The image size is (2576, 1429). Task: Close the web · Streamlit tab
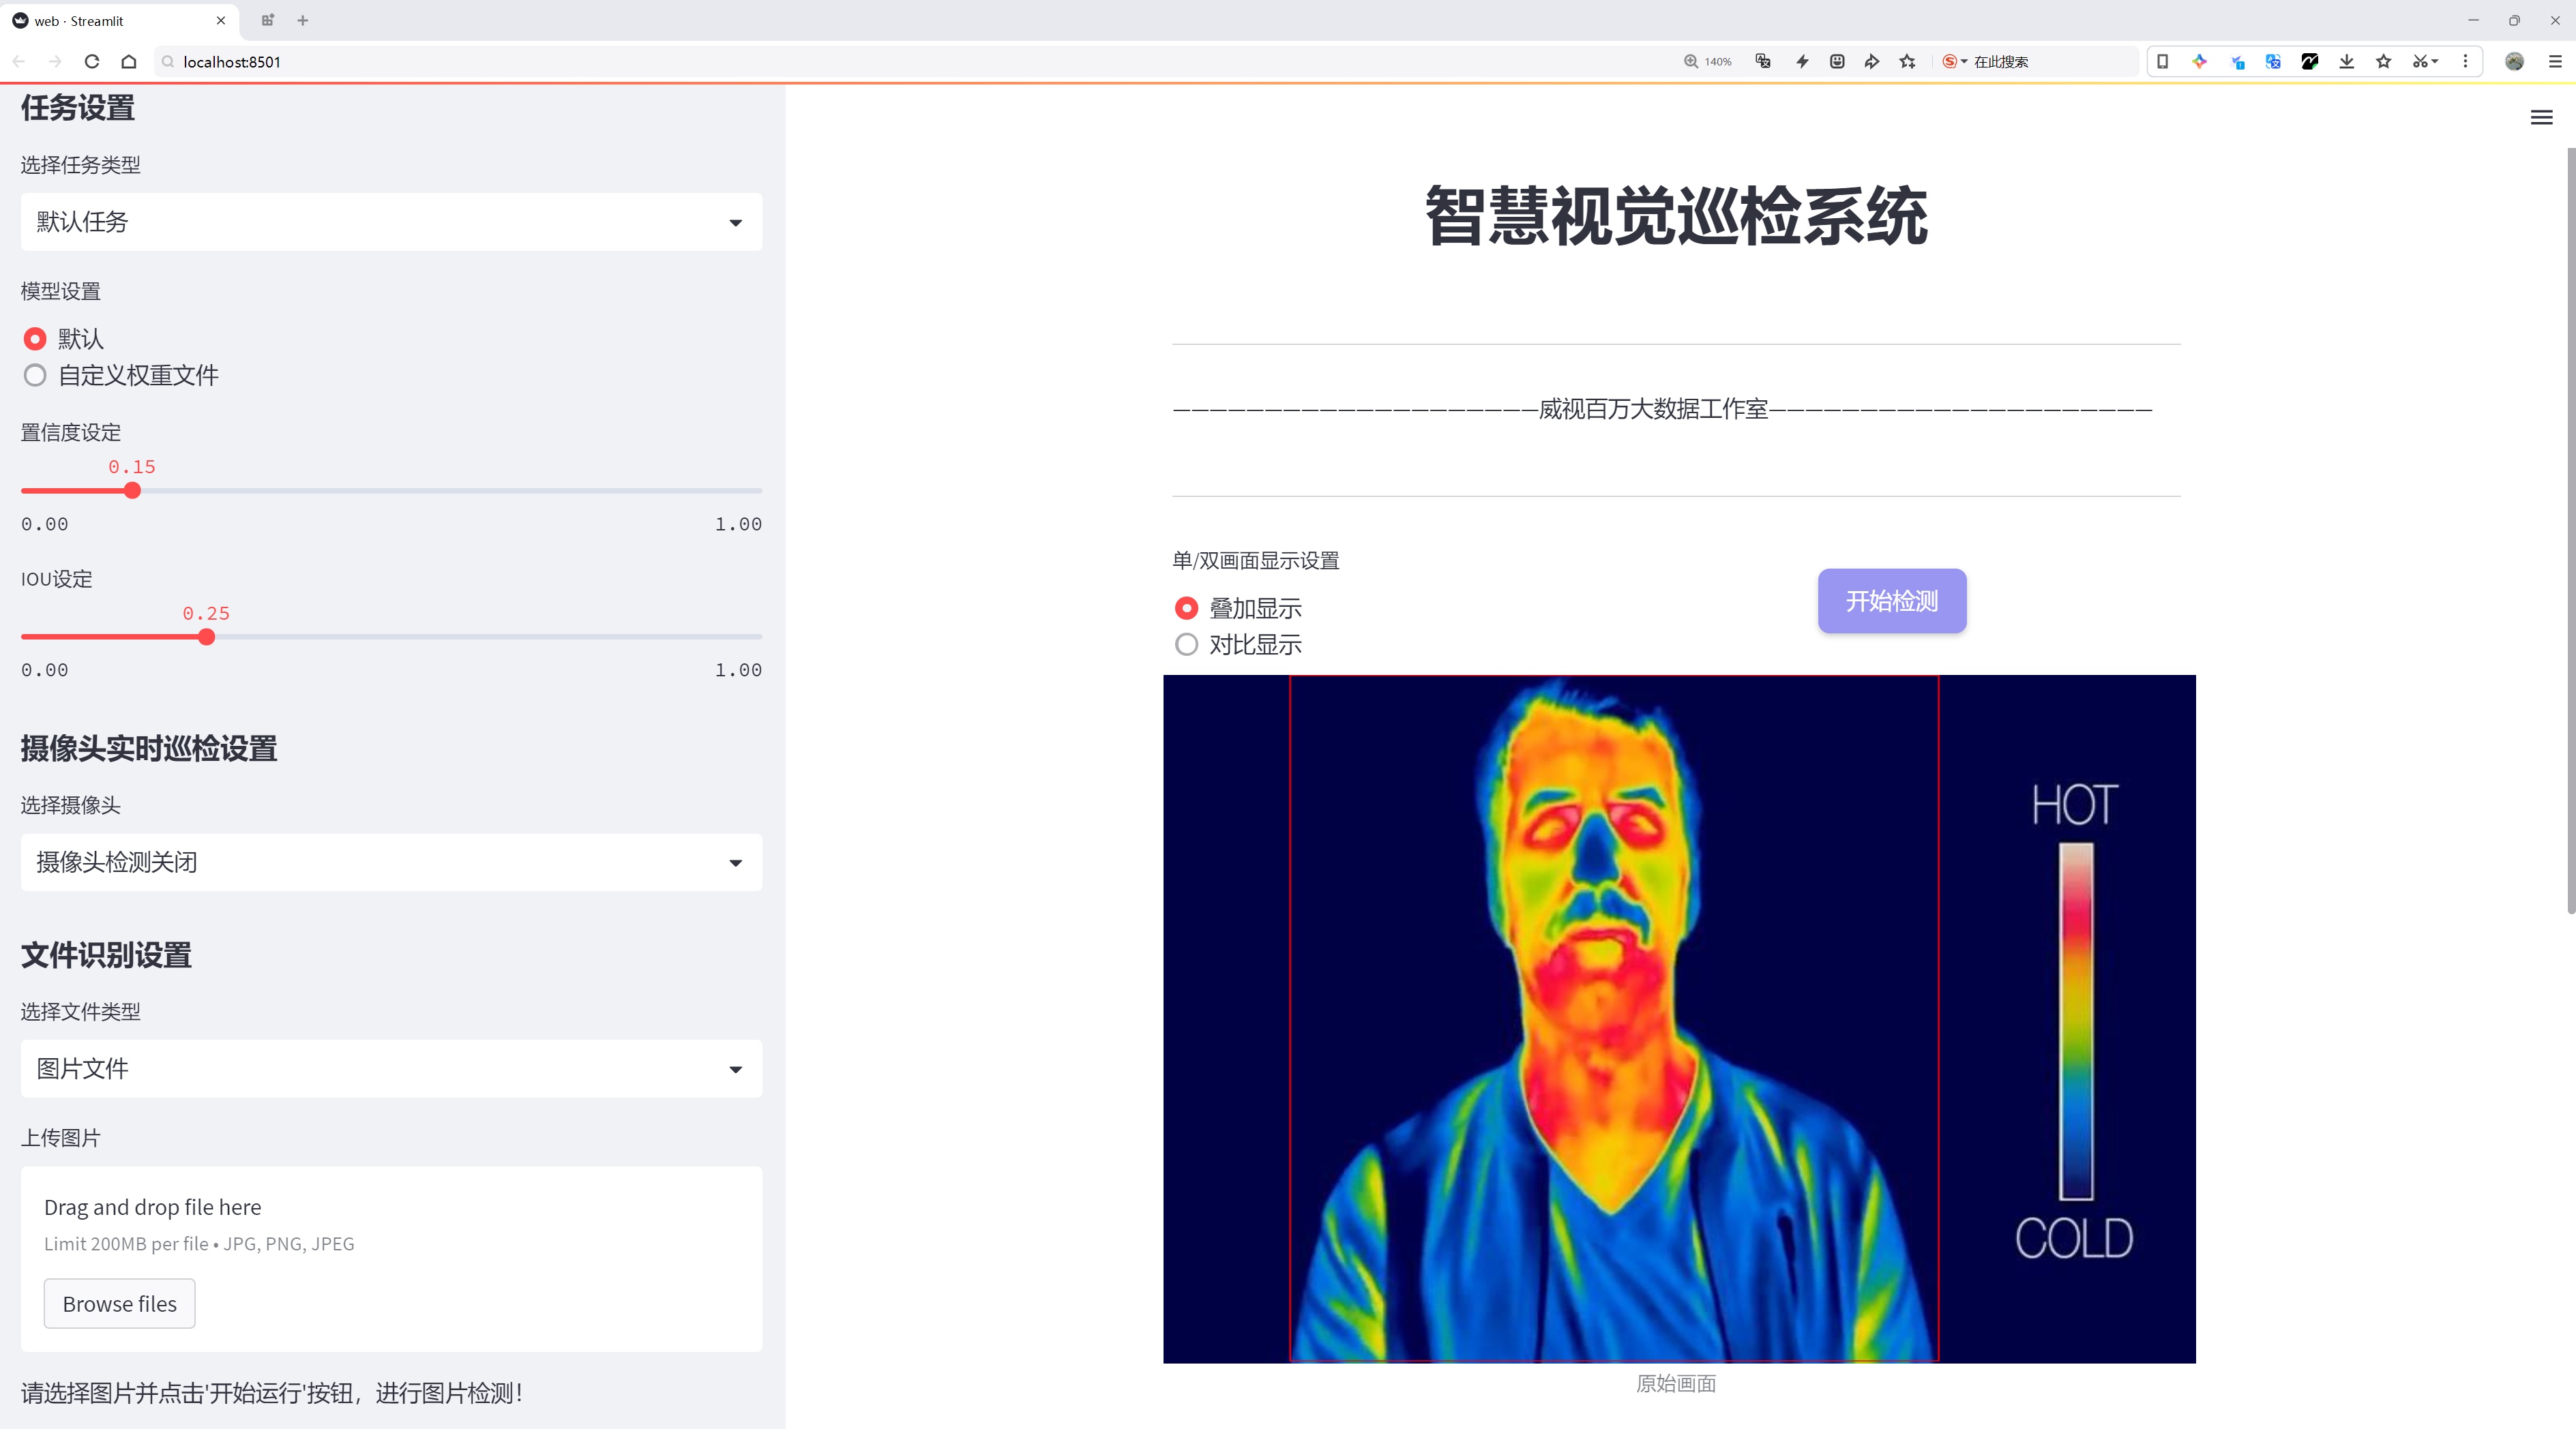(221, 20)
